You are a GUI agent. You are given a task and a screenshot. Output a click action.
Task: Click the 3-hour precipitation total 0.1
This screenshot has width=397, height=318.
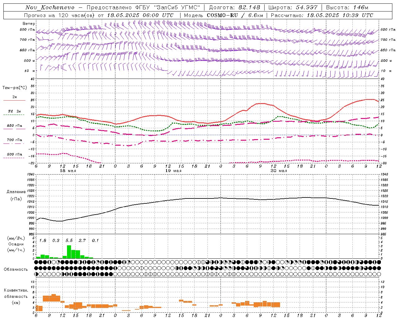coord(95,241)
